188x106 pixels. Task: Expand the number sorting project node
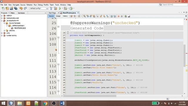(2, 35)
